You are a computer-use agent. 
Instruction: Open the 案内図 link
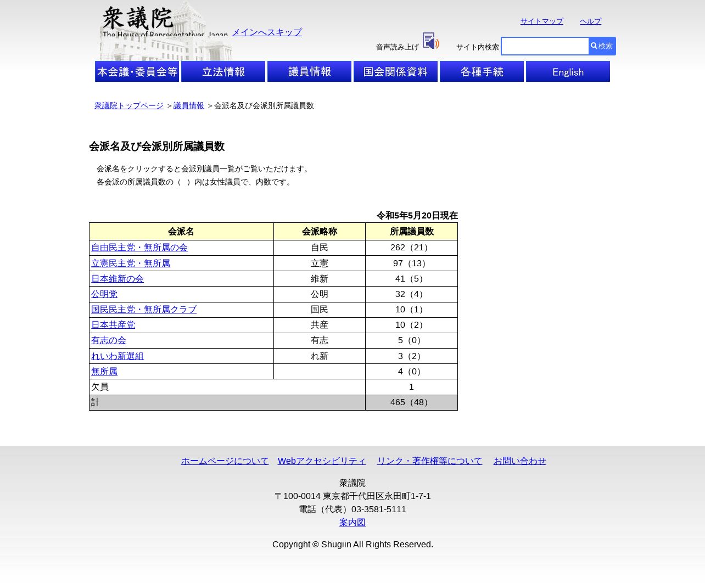point(352,523)
